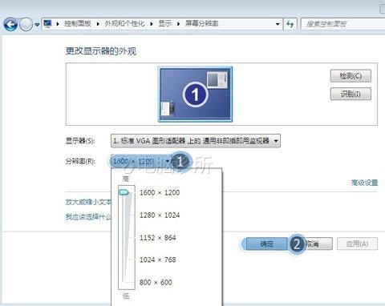The width and height of the screenshot is (385, 306).
Task: Choose 1600 × 1200 resolution
Action: (x=160, y=192)
